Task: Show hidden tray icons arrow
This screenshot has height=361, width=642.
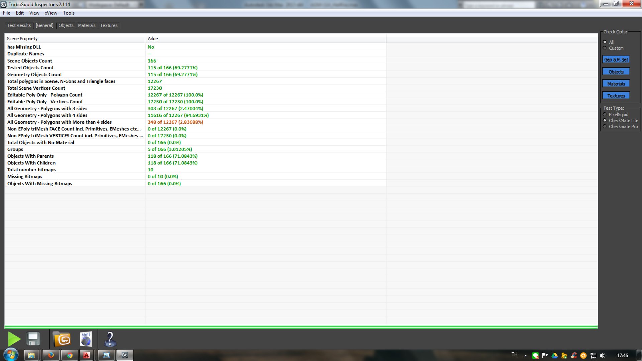Action: coord(526,356)
